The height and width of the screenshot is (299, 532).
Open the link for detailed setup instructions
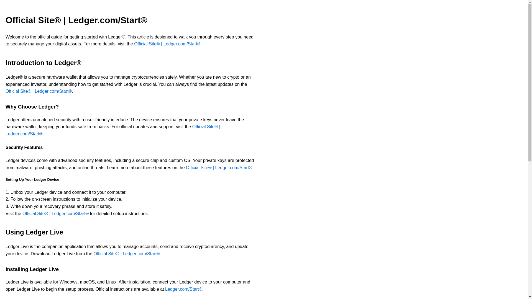tap(55, 214)
